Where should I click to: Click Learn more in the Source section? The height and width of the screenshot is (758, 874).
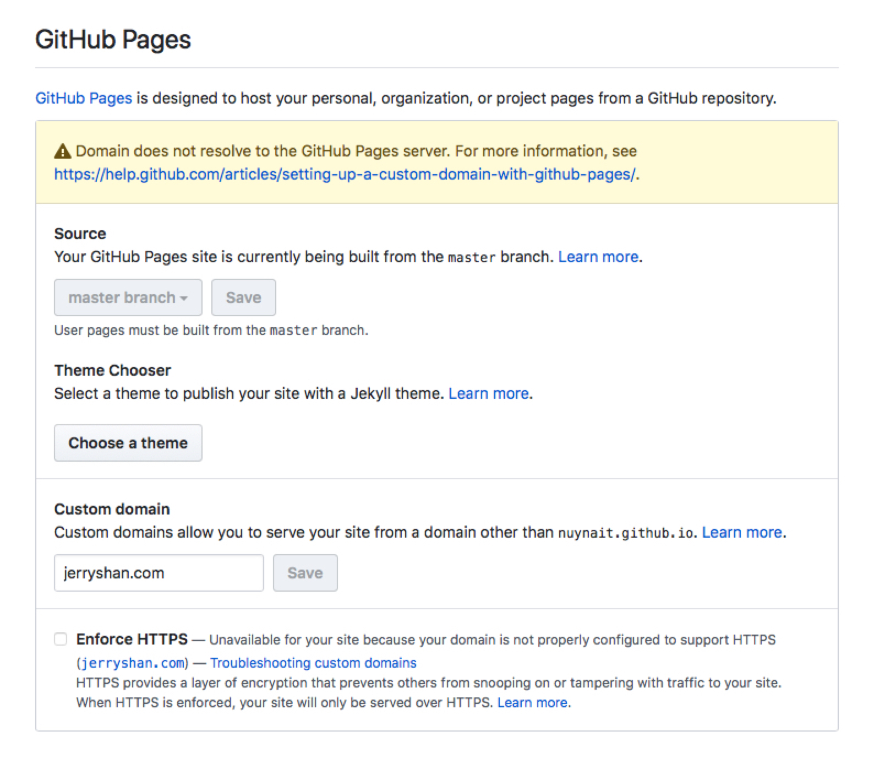point(598,257)
